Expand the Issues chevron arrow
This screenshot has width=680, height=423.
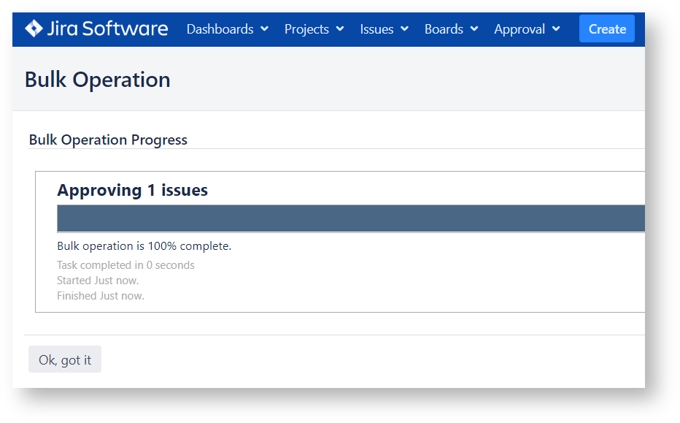(x=404, y=29)
